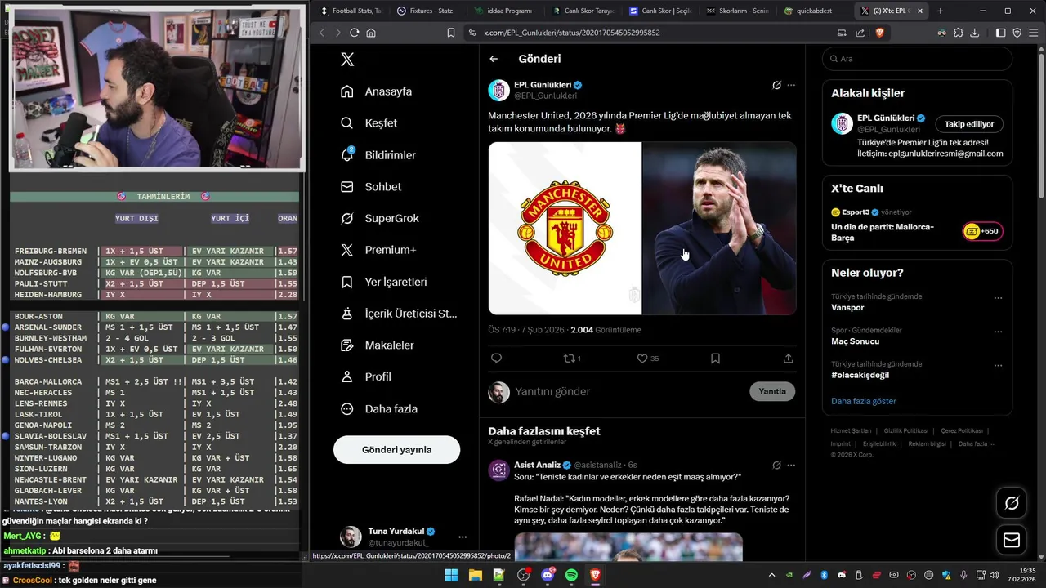Open browser main menu
The height and width of the screenshot is (588, 1046).
tap(1034, 33)
